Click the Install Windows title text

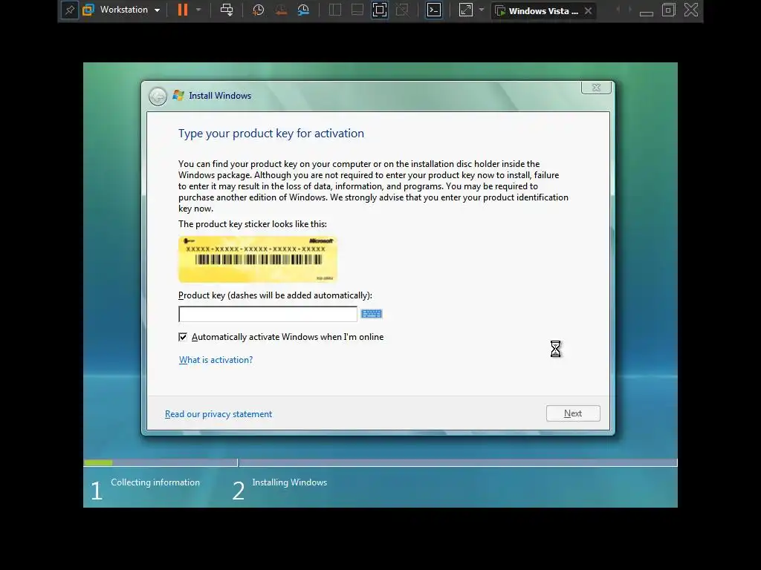click(220, 96)
